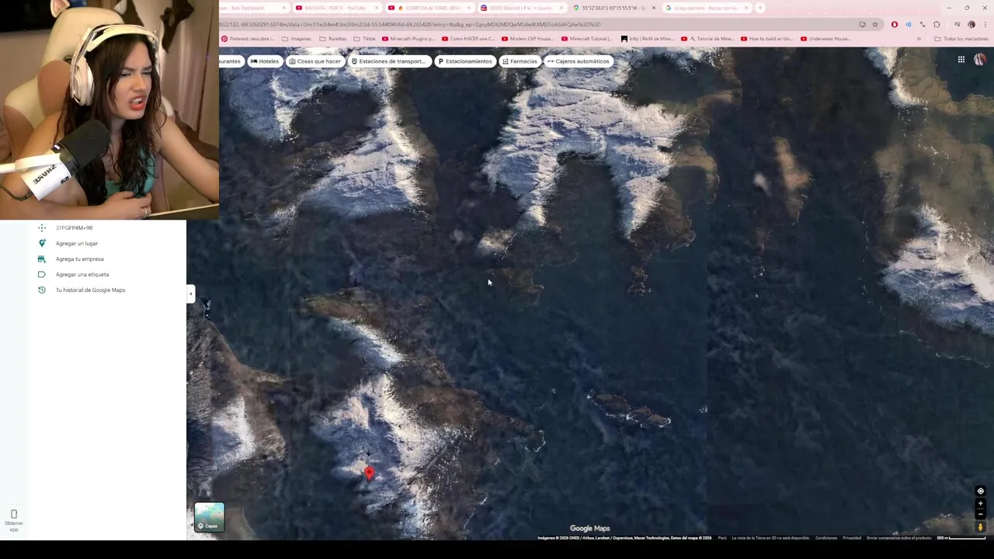
Task: Open Minecraft Plugins bookmark
Action: [408, 39]
